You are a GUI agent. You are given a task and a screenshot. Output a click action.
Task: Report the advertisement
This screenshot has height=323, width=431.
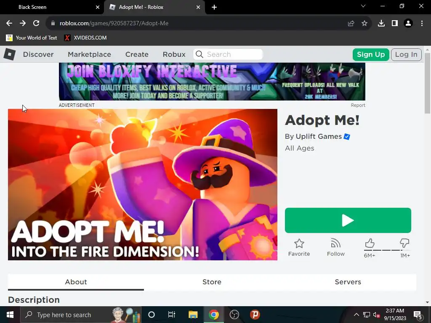pyautogui.click(x=358, y=105)
